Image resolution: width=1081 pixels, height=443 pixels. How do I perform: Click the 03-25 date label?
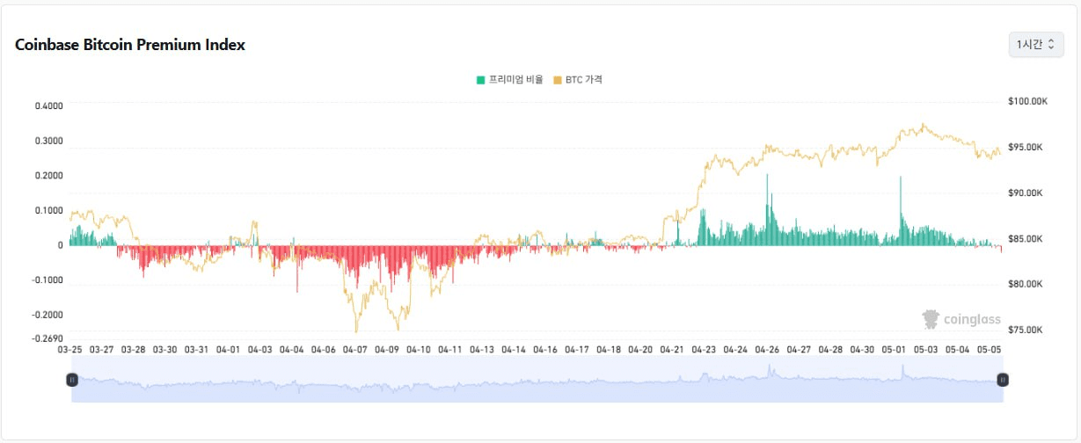click(70, 350)
